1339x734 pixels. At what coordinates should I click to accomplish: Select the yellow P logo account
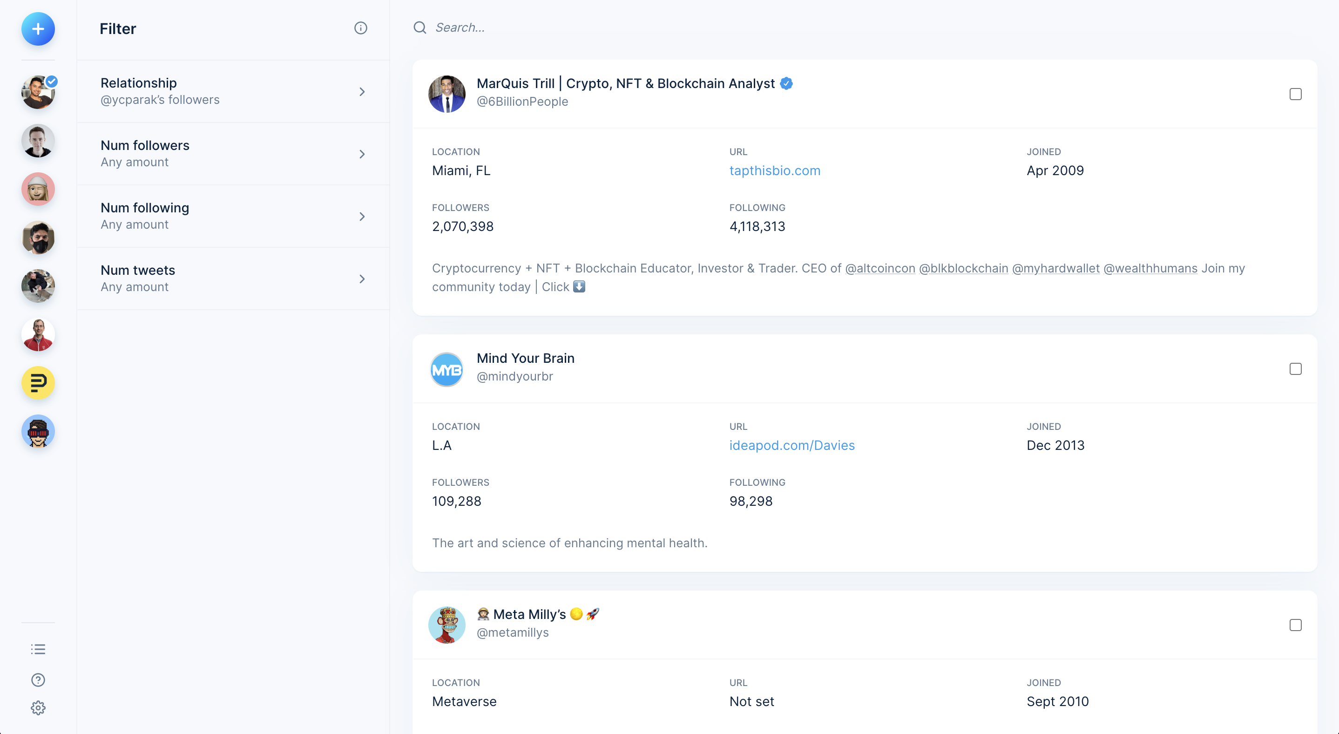point(38,383)
